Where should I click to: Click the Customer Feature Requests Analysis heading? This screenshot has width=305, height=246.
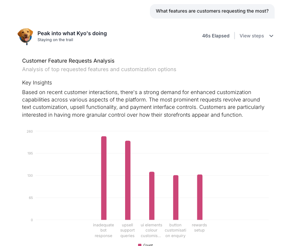68,61
